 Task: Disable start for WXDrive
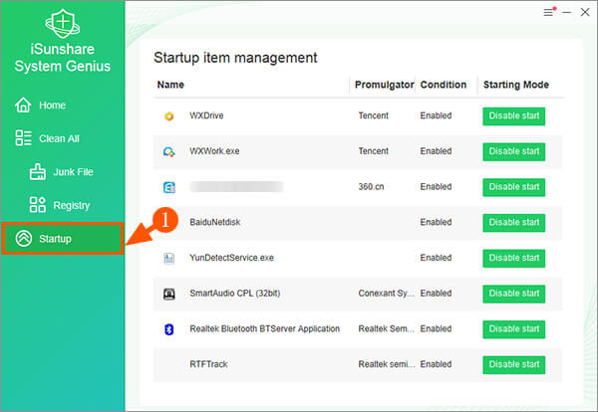514,116
